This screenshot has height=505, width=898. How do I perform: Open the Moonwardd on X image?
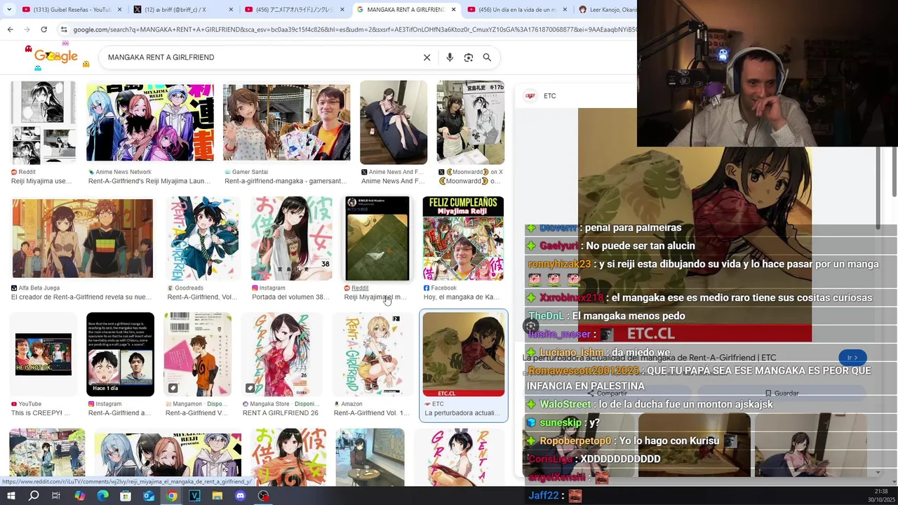471,123
